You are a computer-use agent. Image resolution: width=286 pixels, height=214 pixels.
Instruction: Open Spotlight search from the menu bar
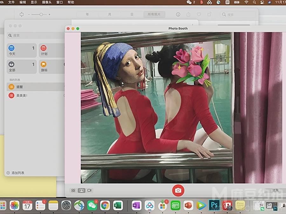point(254,2)
